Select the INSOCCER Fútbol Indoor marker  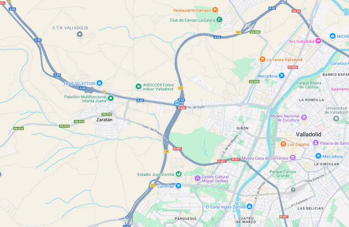tap(138, 86)
